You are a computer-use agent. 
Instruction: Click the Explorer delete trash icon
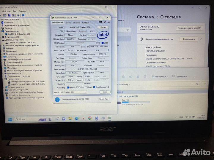pyautogui.click(x=145, y=77)
